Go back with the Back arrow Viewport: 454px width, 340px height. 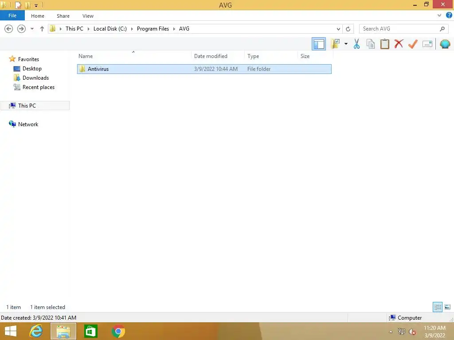point(9,29)
